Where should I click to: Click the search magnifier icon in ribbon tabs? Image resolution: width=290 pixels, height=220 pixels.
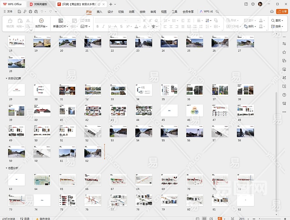click(x=217, y=11)
